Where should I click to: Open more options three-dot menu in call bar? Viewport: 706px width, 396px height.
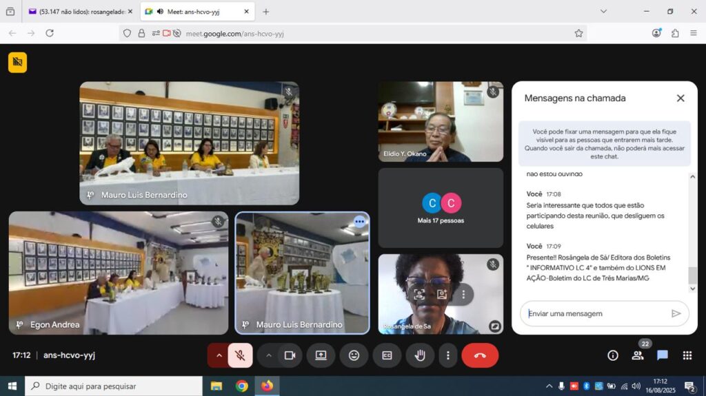448,355
